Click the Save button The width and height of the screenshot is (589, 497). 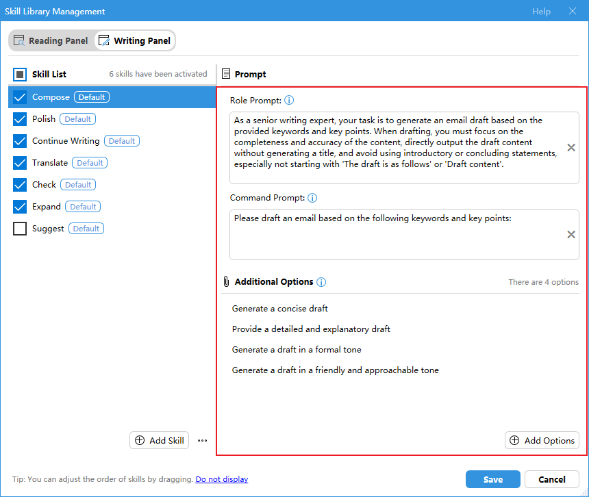tap(492, 479)
